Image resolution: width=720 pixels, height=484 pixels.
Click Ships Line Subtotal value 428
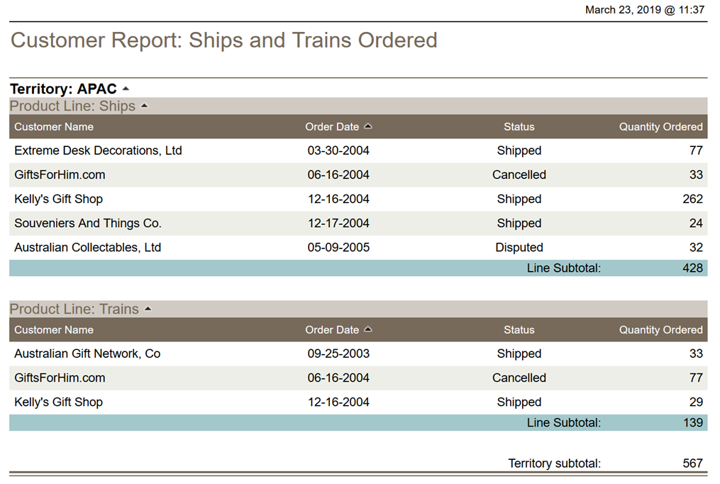tap(692, 268)
